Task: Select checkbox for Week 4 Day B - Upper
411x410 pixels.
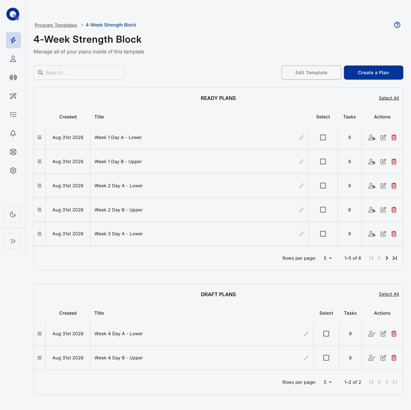Action: click(326, 358)
